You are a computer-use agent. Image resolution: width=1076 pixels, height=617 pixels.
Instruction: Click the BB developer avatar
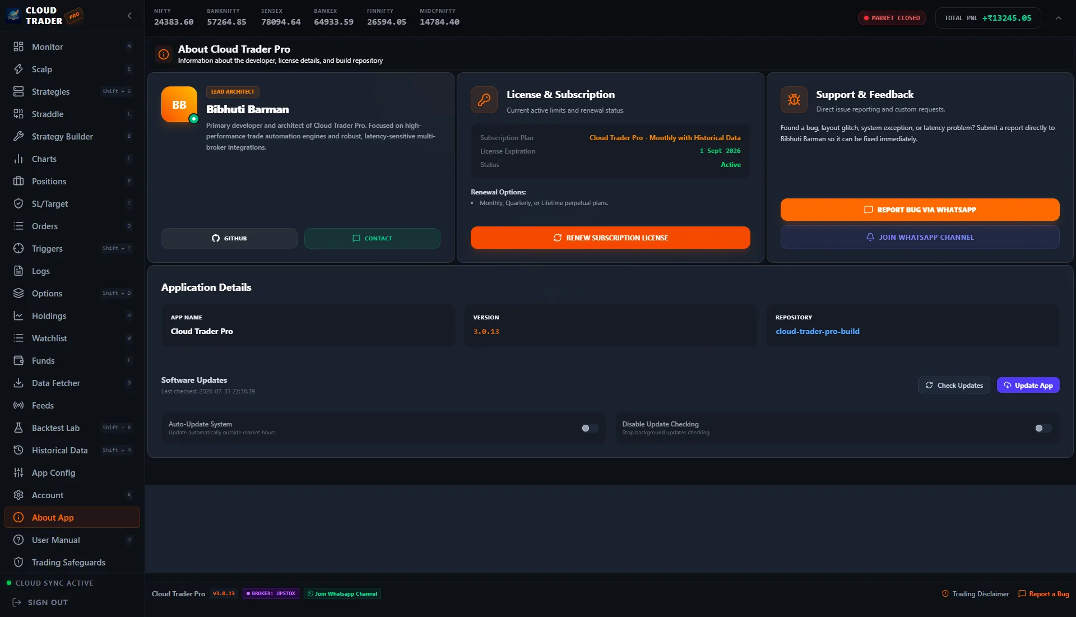[179, 104]
